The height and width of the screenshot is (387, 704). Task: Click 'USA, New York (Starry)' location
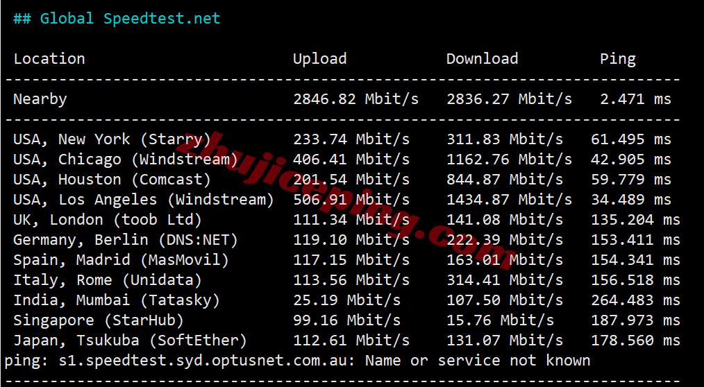(x=112, y=139)
